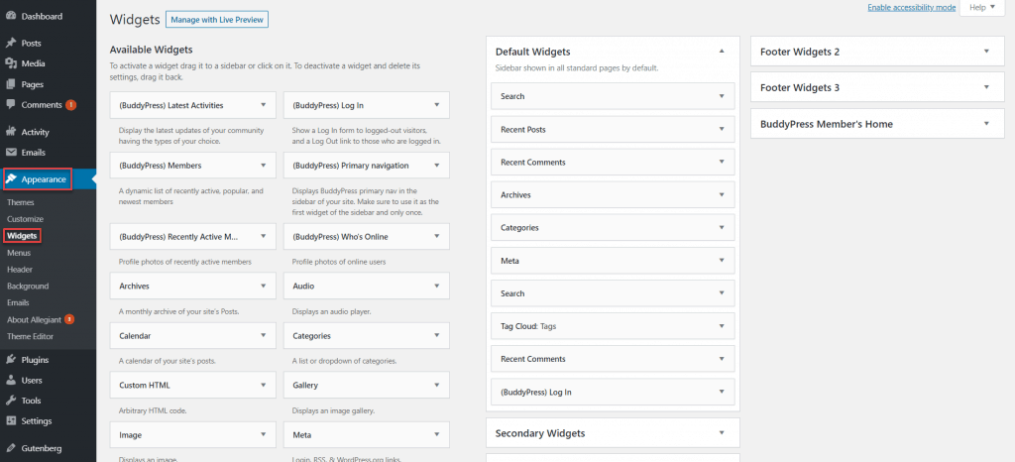Image resolution: width=1015 pixels, height=462 pixels.
Task: Click the Comments speech bubble icon
Action: pos(11,104)
